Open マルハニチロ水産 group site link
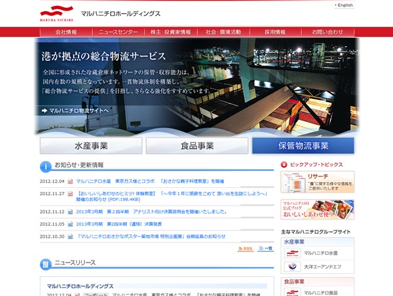This screenshot has width=393, height=296. tap(320, 253)
